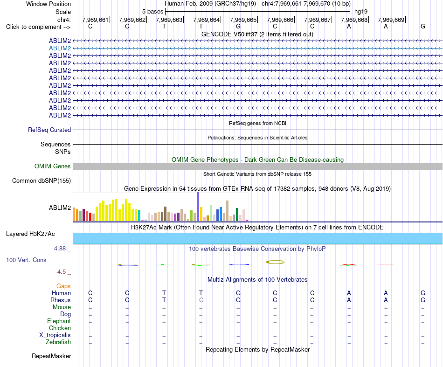Viewport: 443px width, 367px height.
Task: Click position label 7,969,663
Action: point(169,20)
